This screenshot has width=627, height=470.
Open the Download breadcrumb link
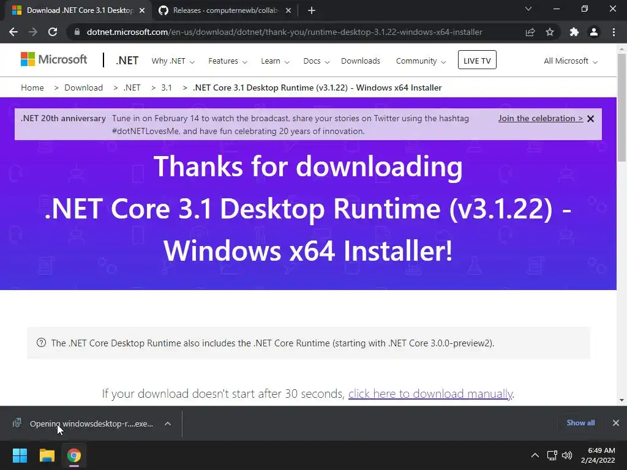pyautogui.click(x=83, y=88)
